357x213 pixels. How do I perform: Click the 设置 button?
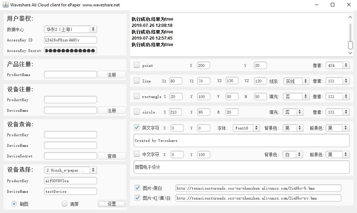click(112, 204)
